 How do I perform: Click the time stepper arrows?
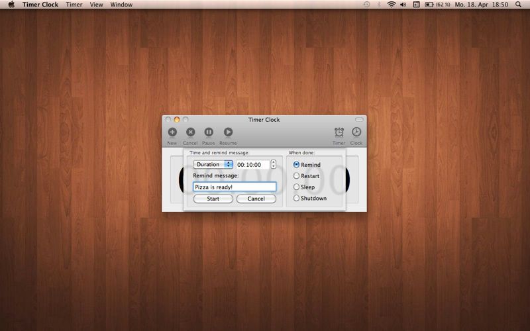point(274,164)
